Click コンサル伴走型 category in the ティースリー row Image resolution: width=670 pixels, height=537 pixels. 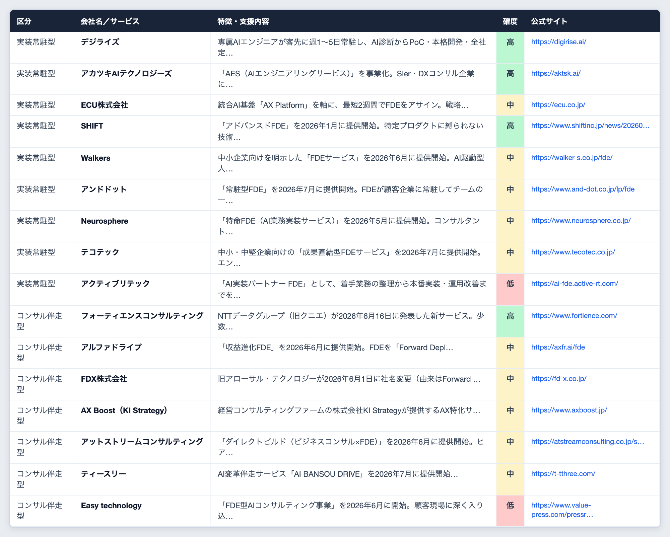40,479
